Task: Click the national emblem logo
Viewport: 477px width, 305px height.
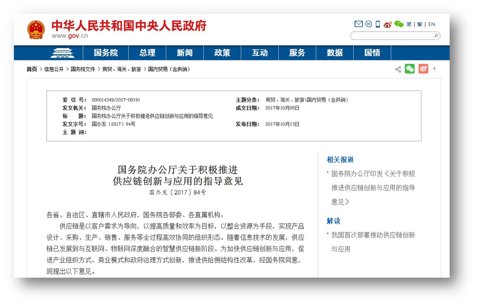Action: pyautogui.click(x=36, y=29)
